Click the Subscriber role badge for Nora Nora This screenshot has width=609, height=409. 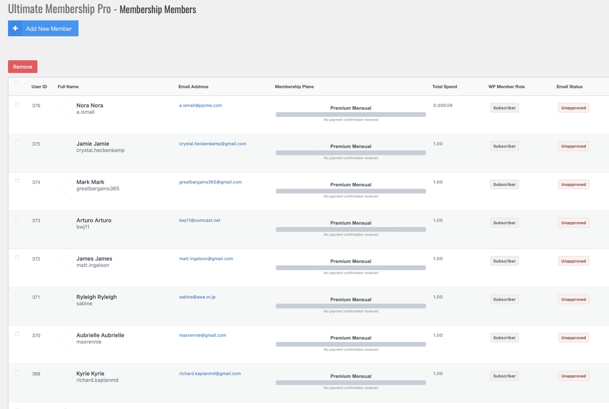click(x=505, y=108)
